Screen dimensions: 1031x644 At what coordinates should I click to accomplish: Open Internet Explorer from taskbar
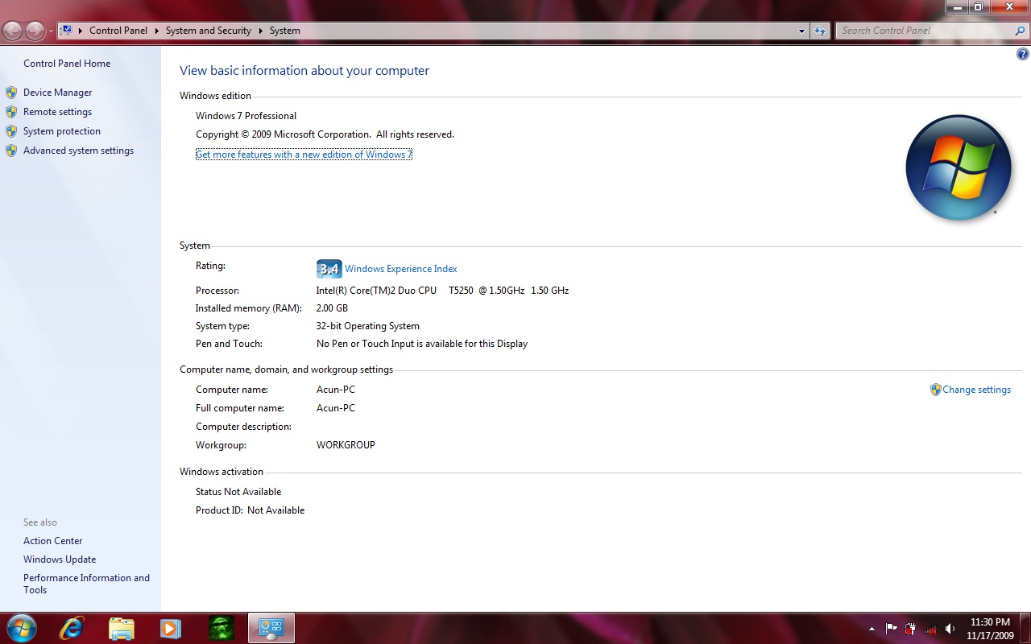[x=72, y=628]
